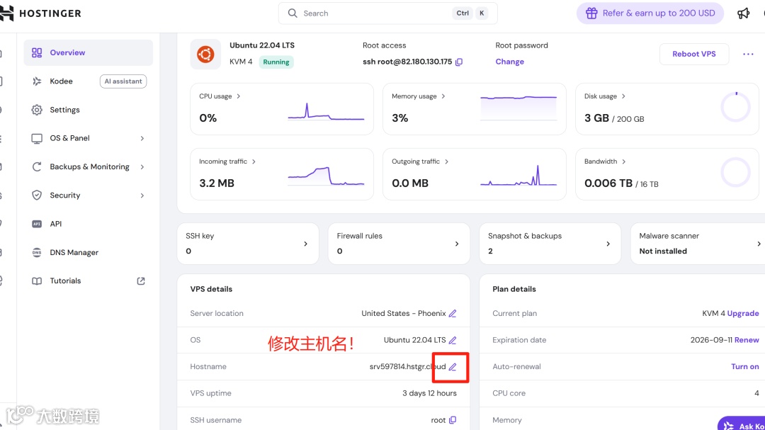Edit the OS with the pencil icon
The height and width of the screenshot is (430, 765).
pyautogui.click(x=453, y=340)
